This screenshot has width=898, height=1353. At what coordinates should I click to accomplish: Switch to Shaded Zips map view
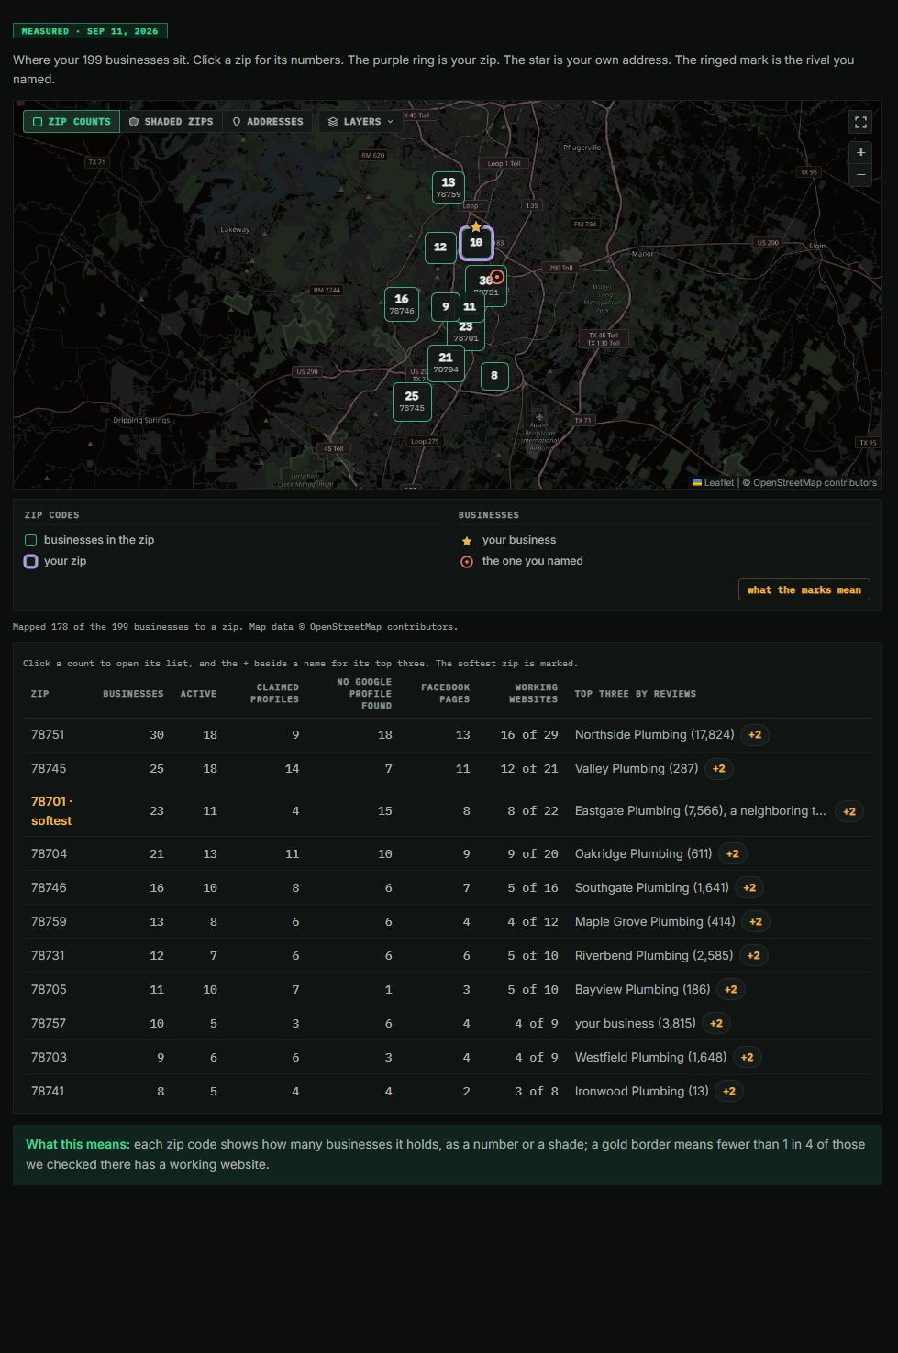(172, 122)
